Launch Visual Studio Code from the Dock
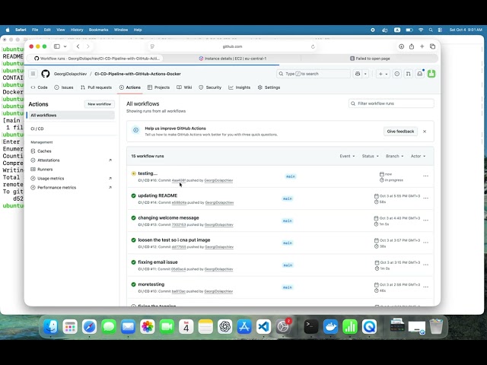 pos(264,326)
